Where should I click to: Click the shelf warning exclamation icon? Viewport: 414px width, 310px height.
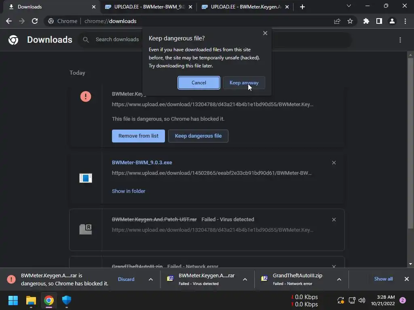click(11, 279)
